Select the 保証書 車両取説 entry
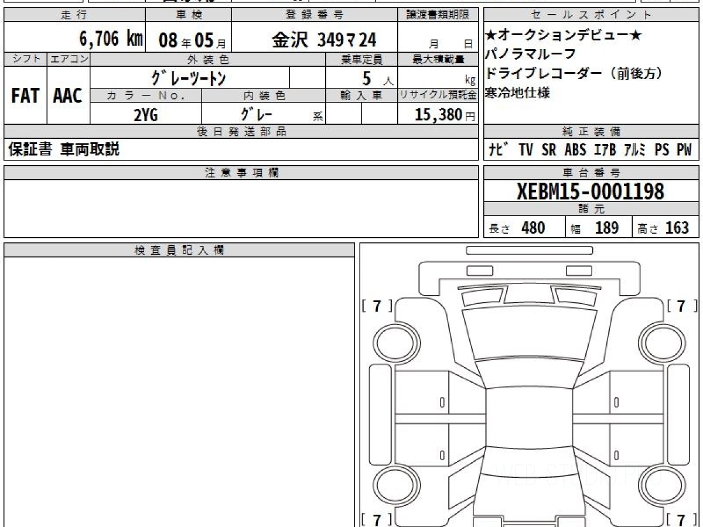This screenshot has height=527, width=703. [x=63, y=149]
